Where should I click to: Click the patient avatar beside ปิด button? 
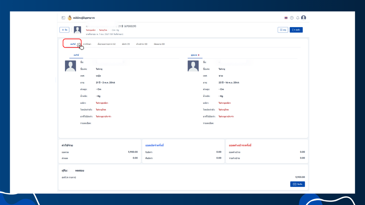point(77,30)
